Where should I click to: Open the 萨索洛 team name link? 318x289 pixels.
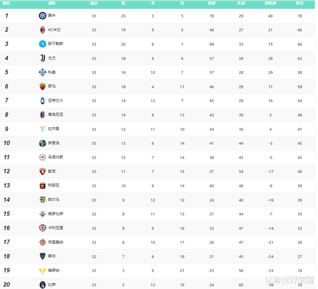pyautogui.click(x=54, y=143)
